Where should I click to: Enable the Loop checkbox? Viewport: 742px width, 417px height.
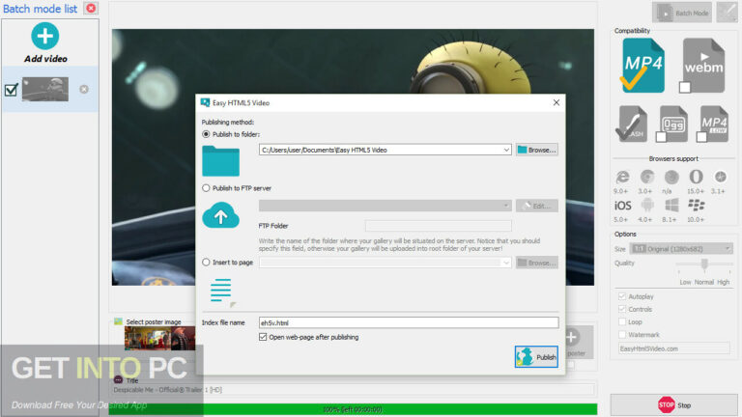tap(622, 322)
